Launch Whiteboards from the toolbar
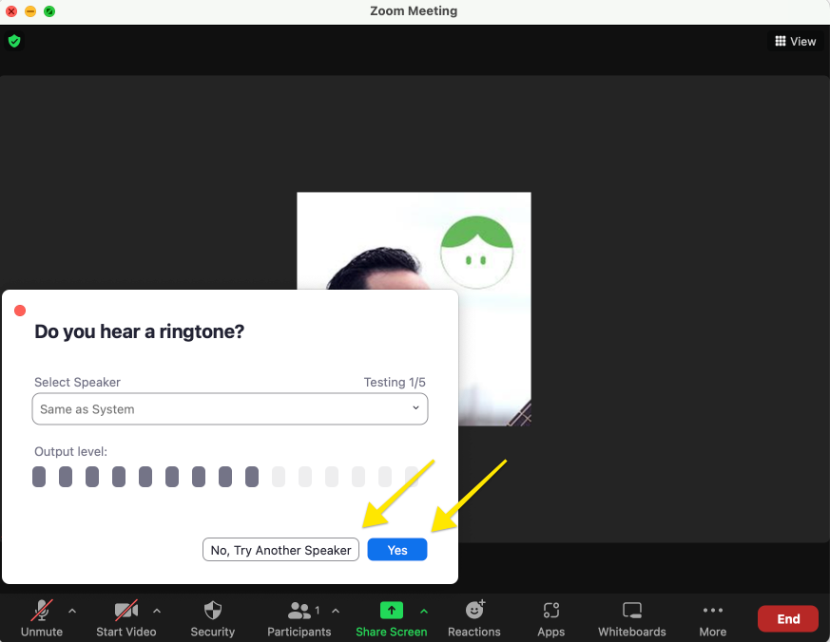 coord(632,611)
